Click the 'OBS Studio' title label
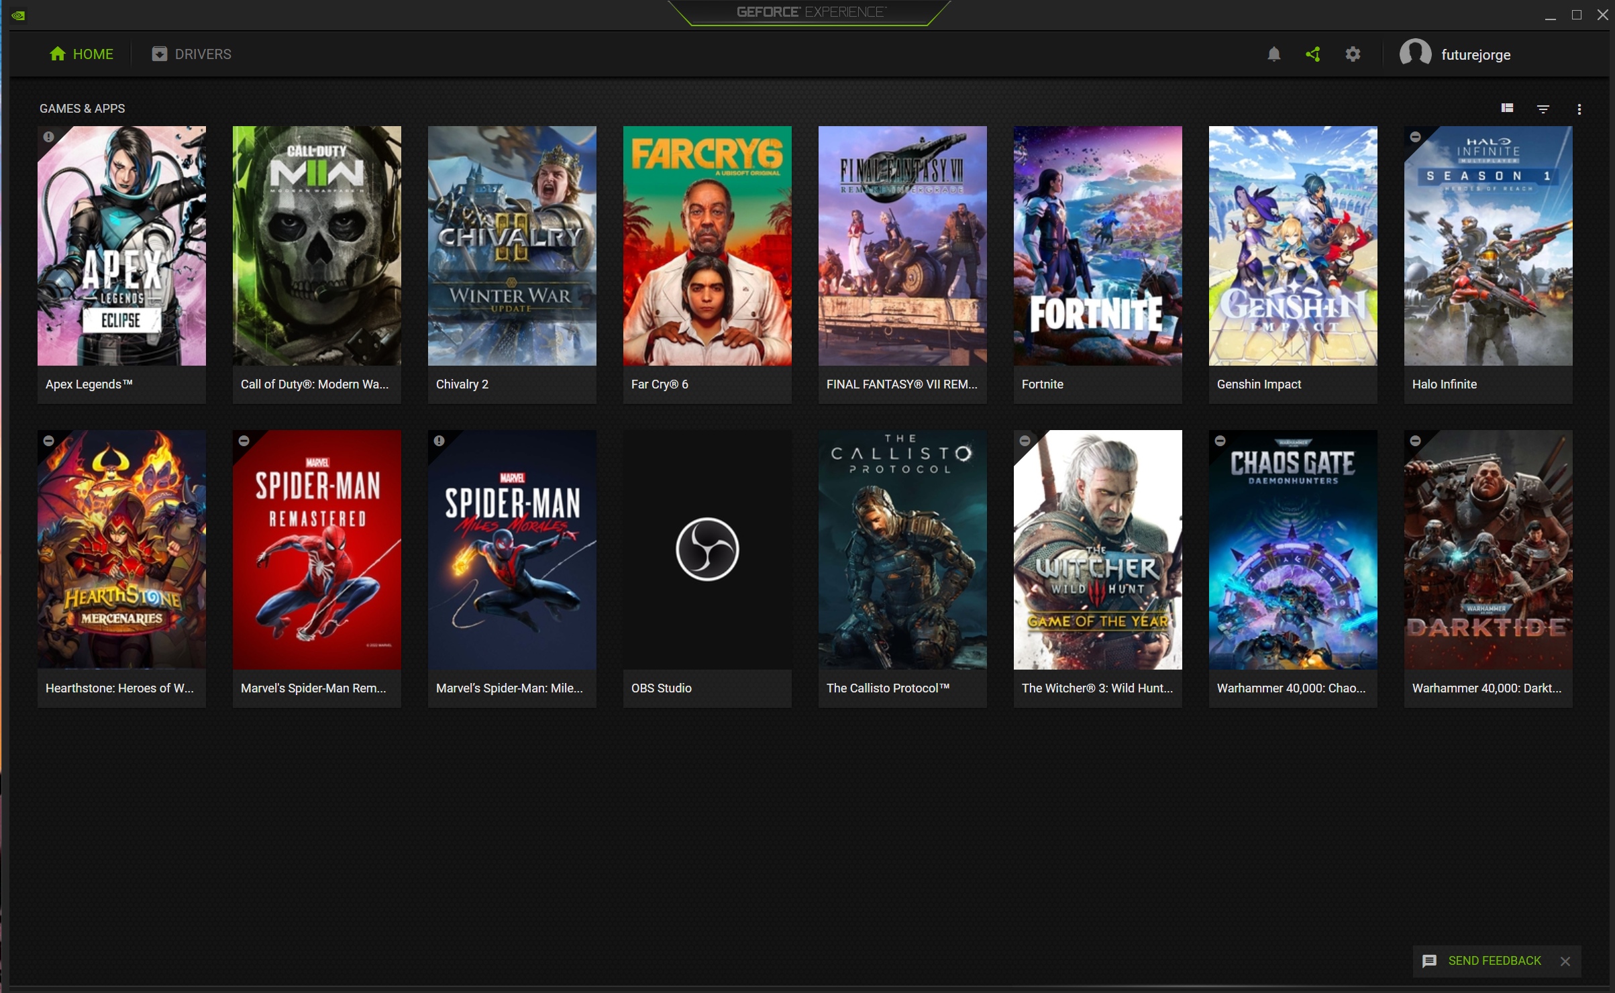The width and height of the screenshot is (1615, 993). tap(661, 688)
